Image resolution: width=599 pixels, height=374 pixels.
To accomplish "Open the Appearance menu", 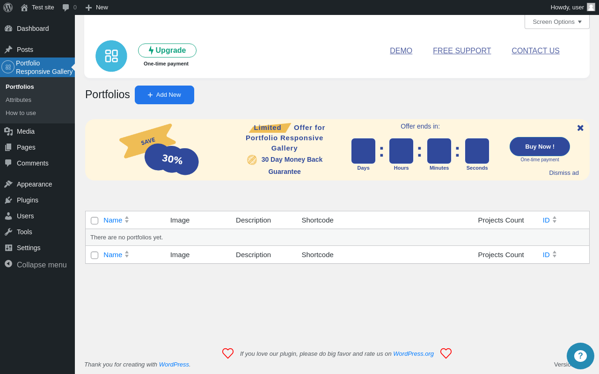I will [37, 184].
